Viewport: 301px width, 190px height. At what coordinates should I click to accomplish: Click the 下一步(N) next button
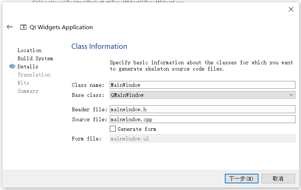241,179
